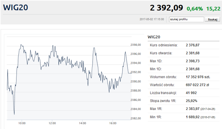Select the Max 1D value 2 398,73
222x129 pixels.
pyautogui.click(x=193, y=61)
